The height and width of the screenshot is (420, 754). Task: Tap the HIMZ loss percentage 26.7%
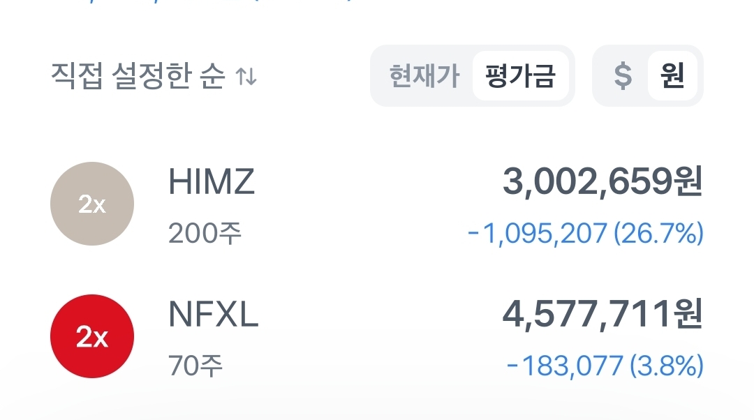click(658, 234)
